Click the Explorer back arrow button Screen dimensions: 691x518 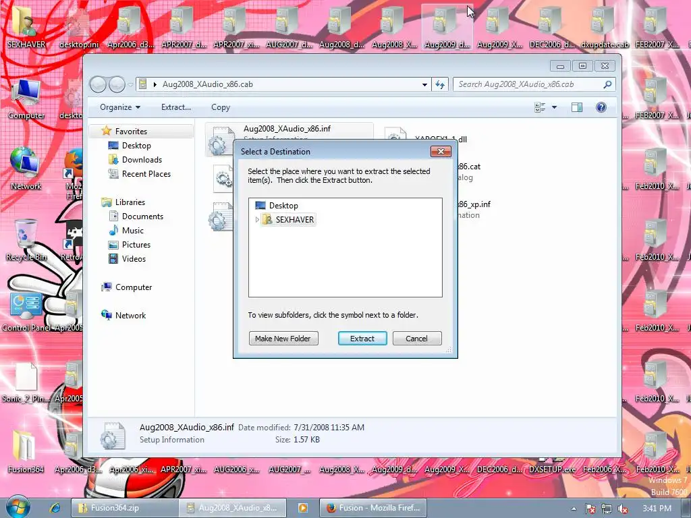[99, 84]
